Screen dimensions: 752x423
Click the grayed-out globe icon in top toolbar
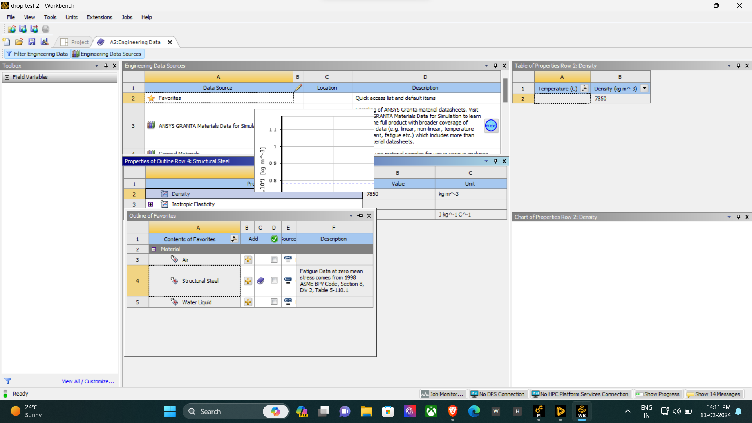[45, 29]
